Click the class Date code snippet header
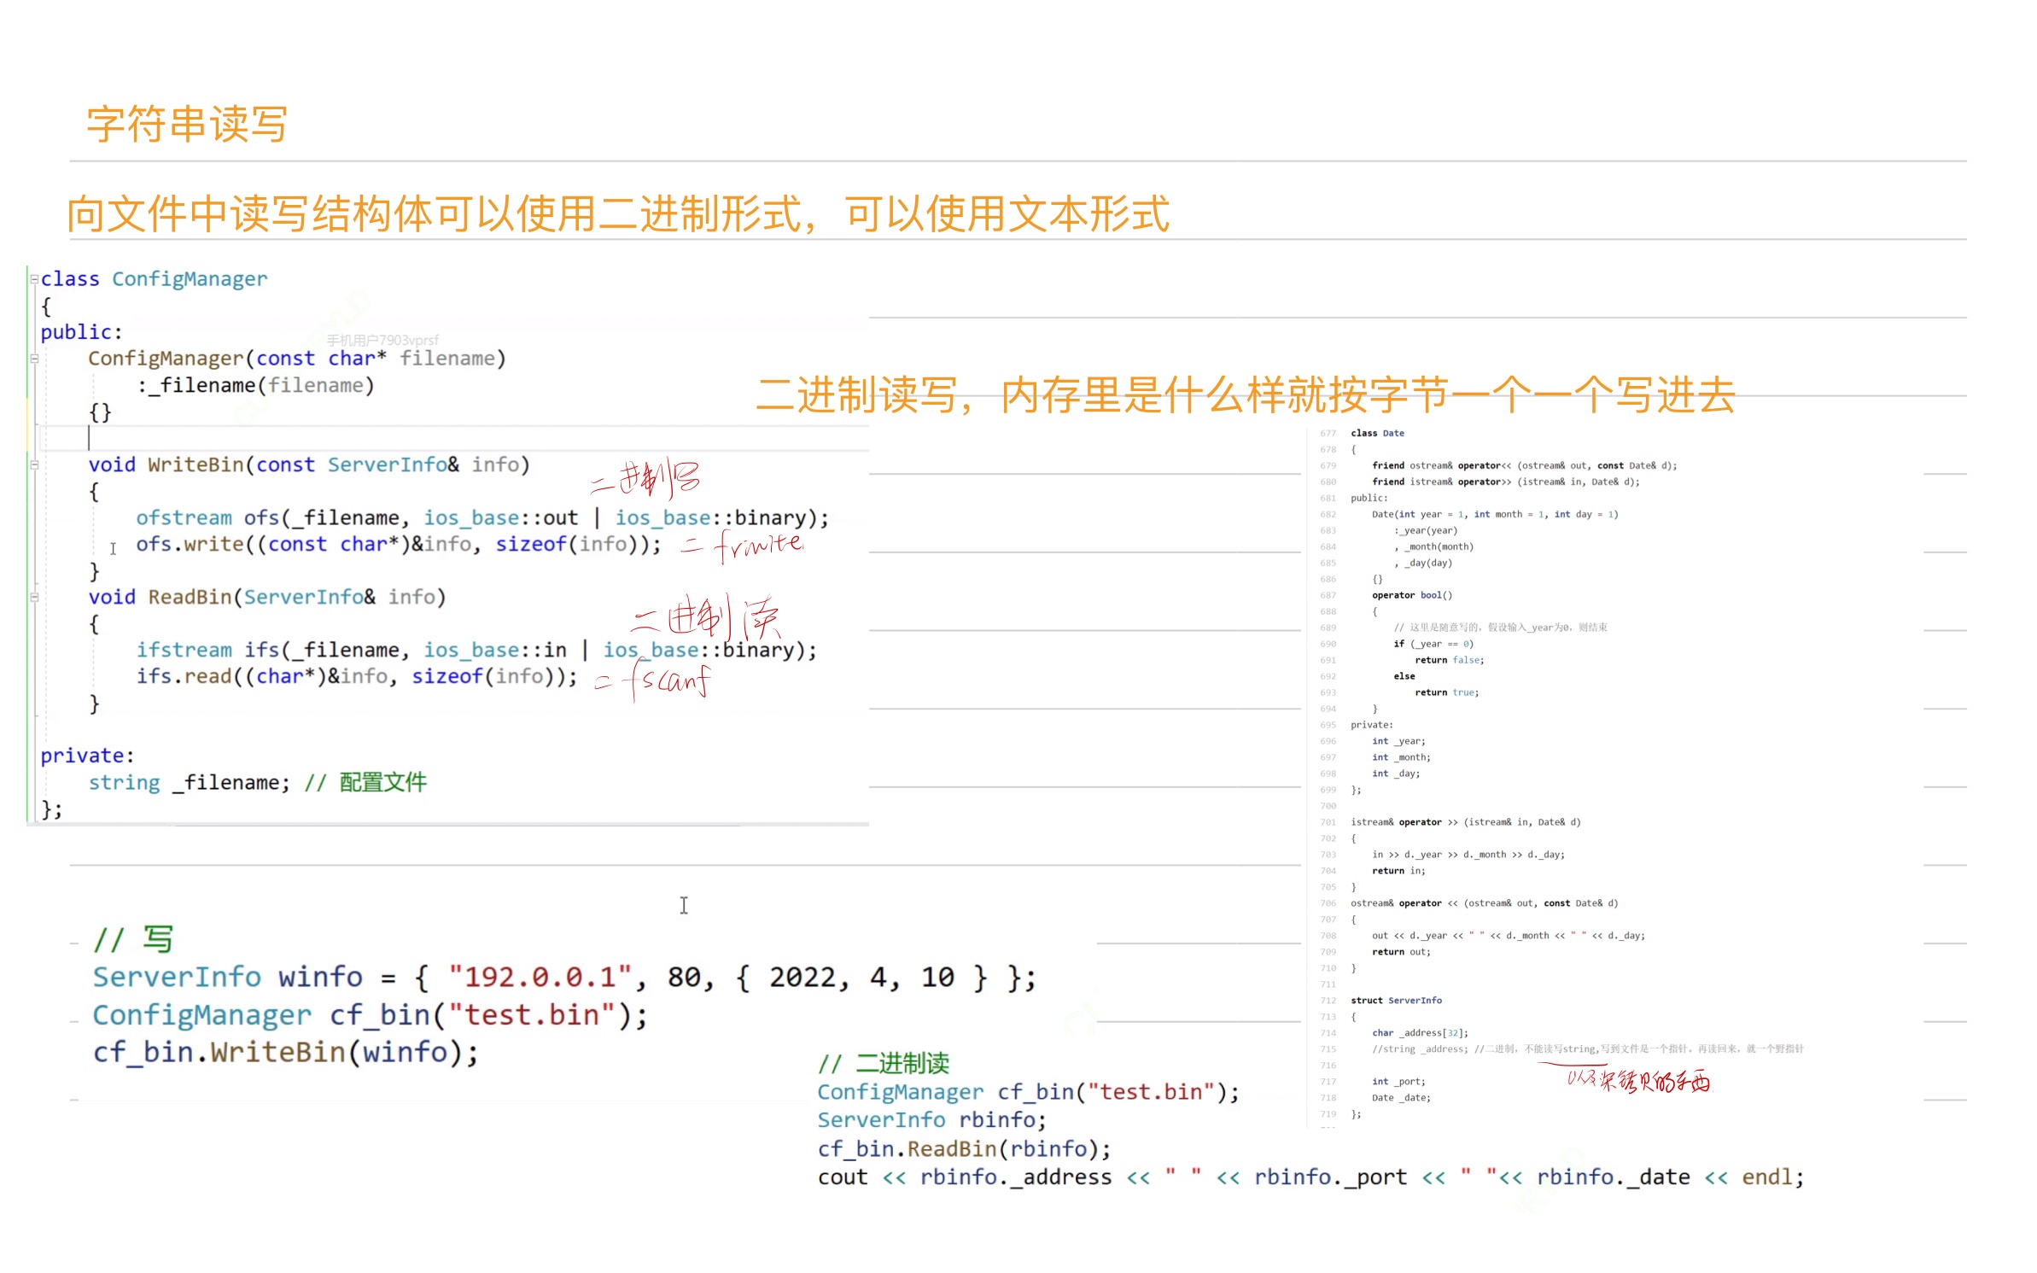 click(x=1377, y=434)
